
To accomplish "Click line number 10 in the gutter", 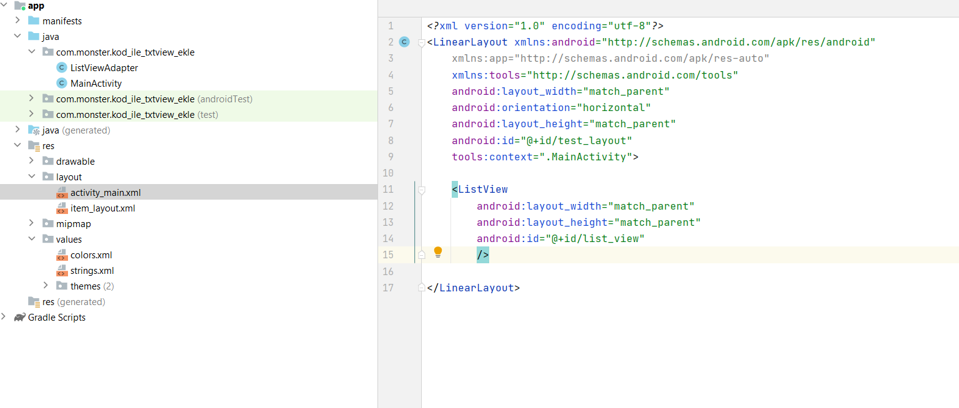I will click(x=387, y=173).
